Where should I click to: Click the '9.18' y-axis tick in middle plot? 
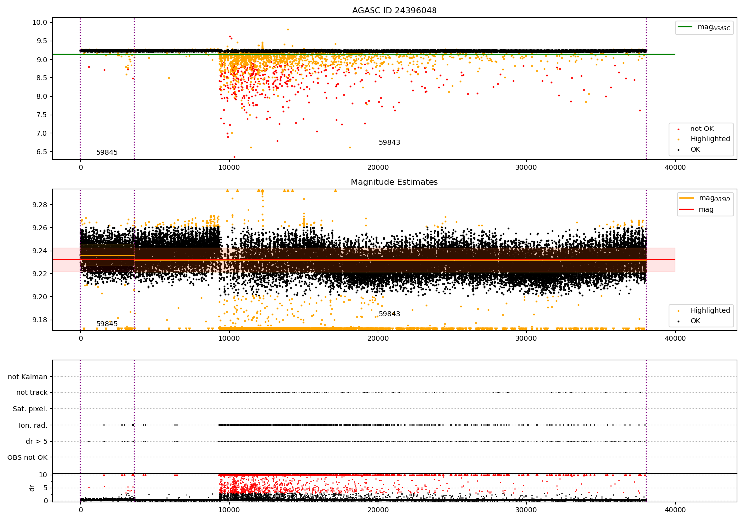(40, 320)
